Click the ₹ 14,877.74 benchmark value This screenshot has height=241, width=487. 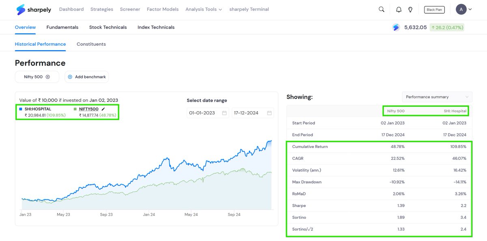click(x=88, y=115)
